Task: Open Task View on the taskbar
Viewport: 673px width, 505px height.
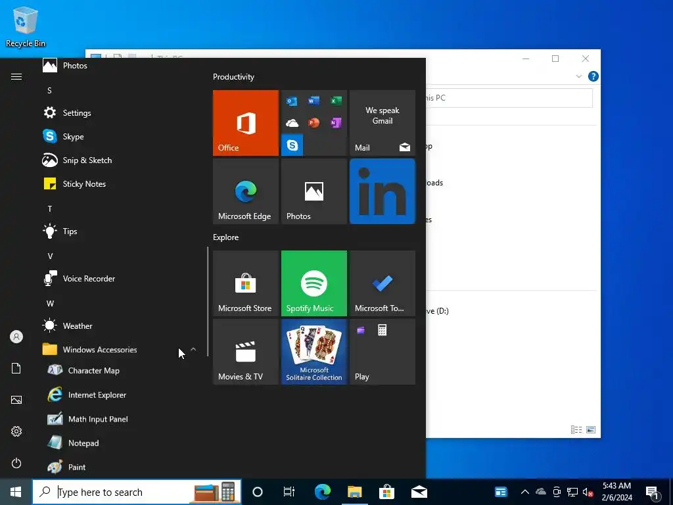Action: click(x=289, y=492)
